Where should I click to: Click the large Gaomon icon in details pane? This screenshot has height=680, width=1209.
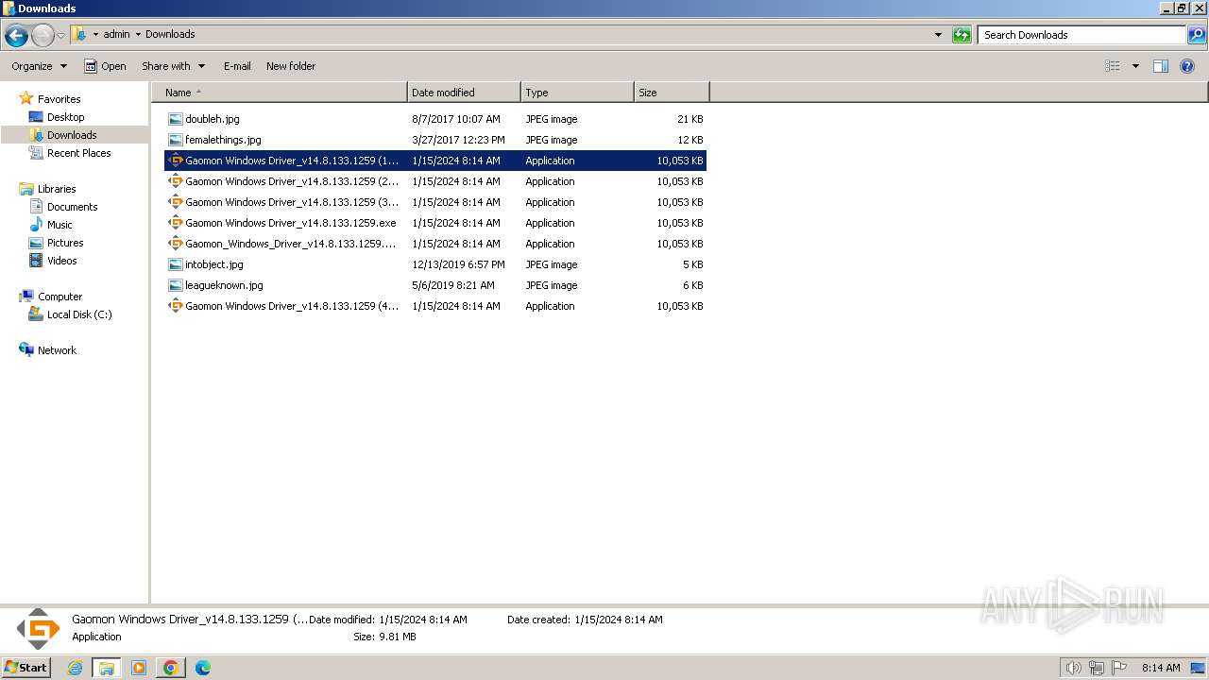tap(39, 628)
